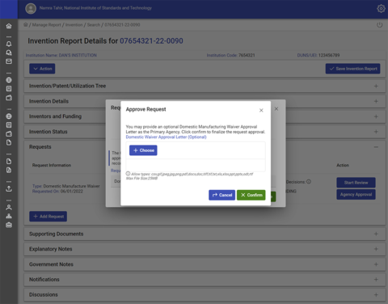Screen dimensions: 388x304
Task: Choose a file for approval letter
Action: (x=143, y=150)
